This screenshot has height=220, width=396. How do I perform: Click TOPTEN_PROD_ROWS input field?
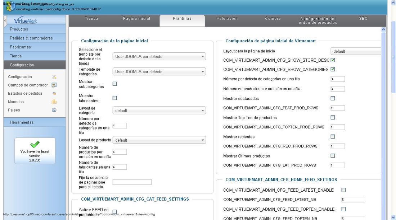click(x=338, y=127)
